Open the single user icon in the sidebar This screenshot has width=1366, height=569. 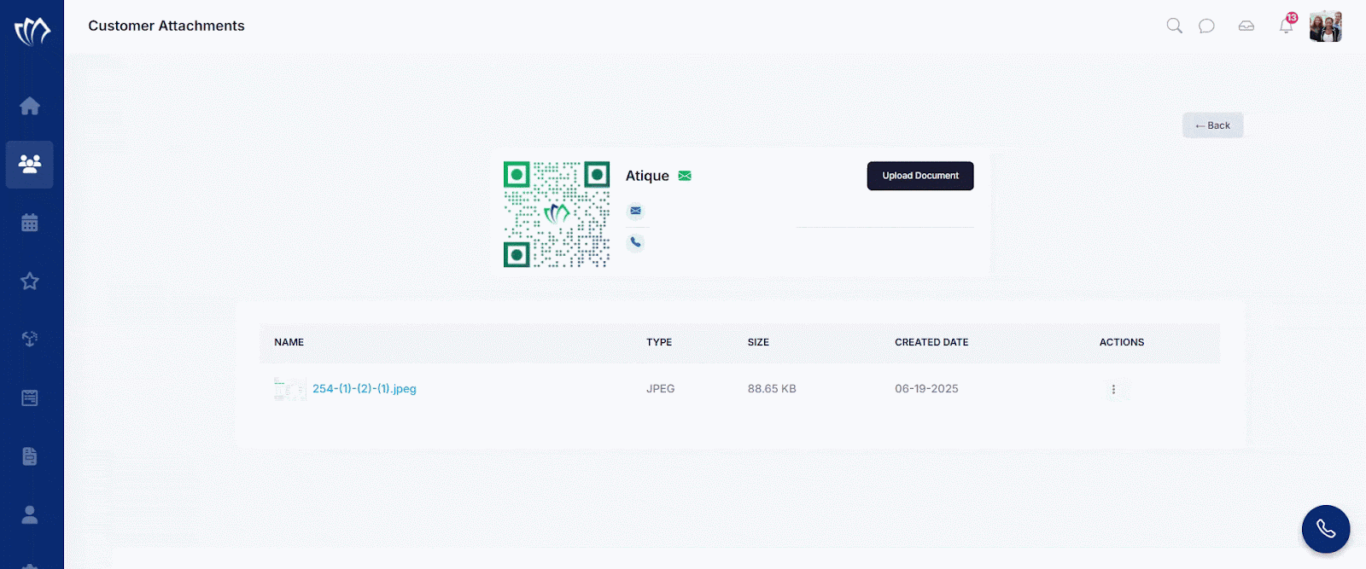(30, 514)
